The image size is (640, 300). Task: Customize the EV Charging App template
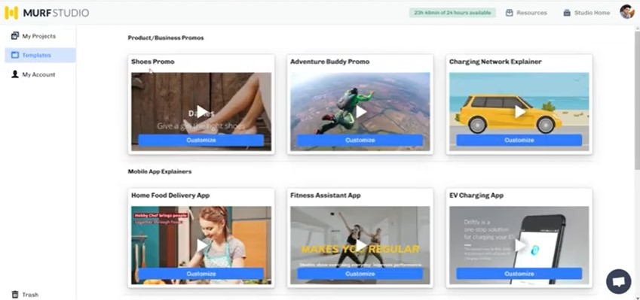pyautogui.click(x=519, y=274)
